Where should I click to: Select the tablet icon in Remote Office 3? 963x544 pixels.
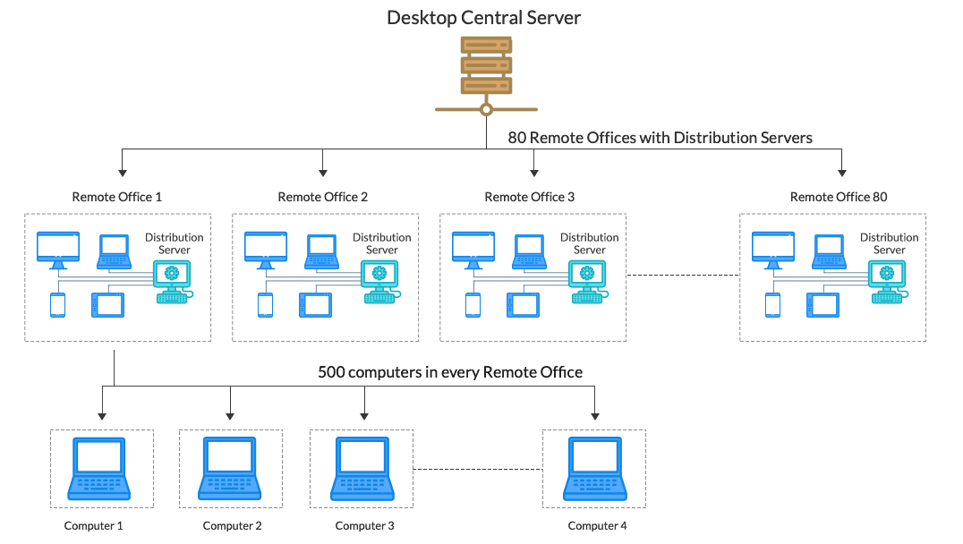(524, 305)
